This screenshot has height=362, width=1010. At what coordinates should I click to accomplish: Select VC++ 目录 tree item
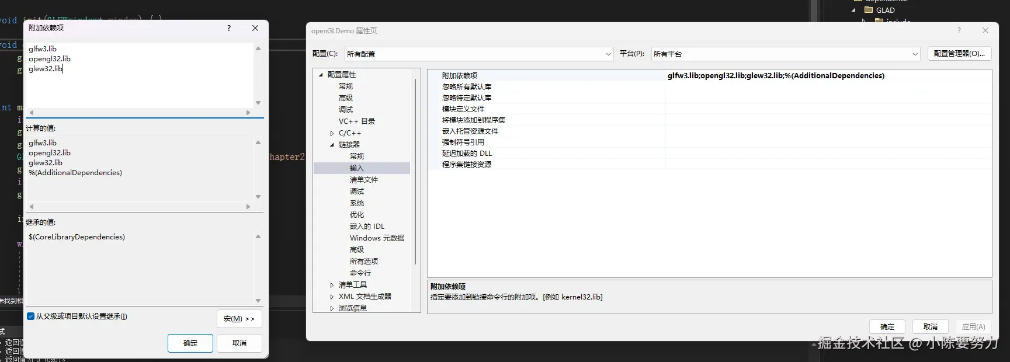click(357, 121)
